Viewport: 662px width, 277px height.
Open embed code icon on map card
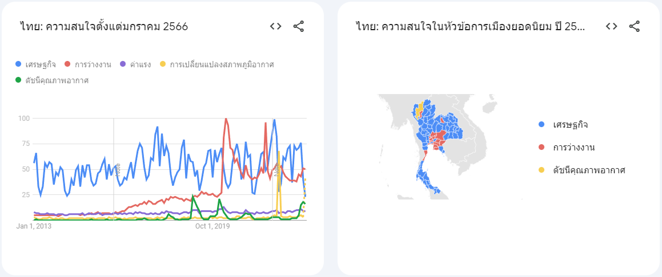(611, 27)
